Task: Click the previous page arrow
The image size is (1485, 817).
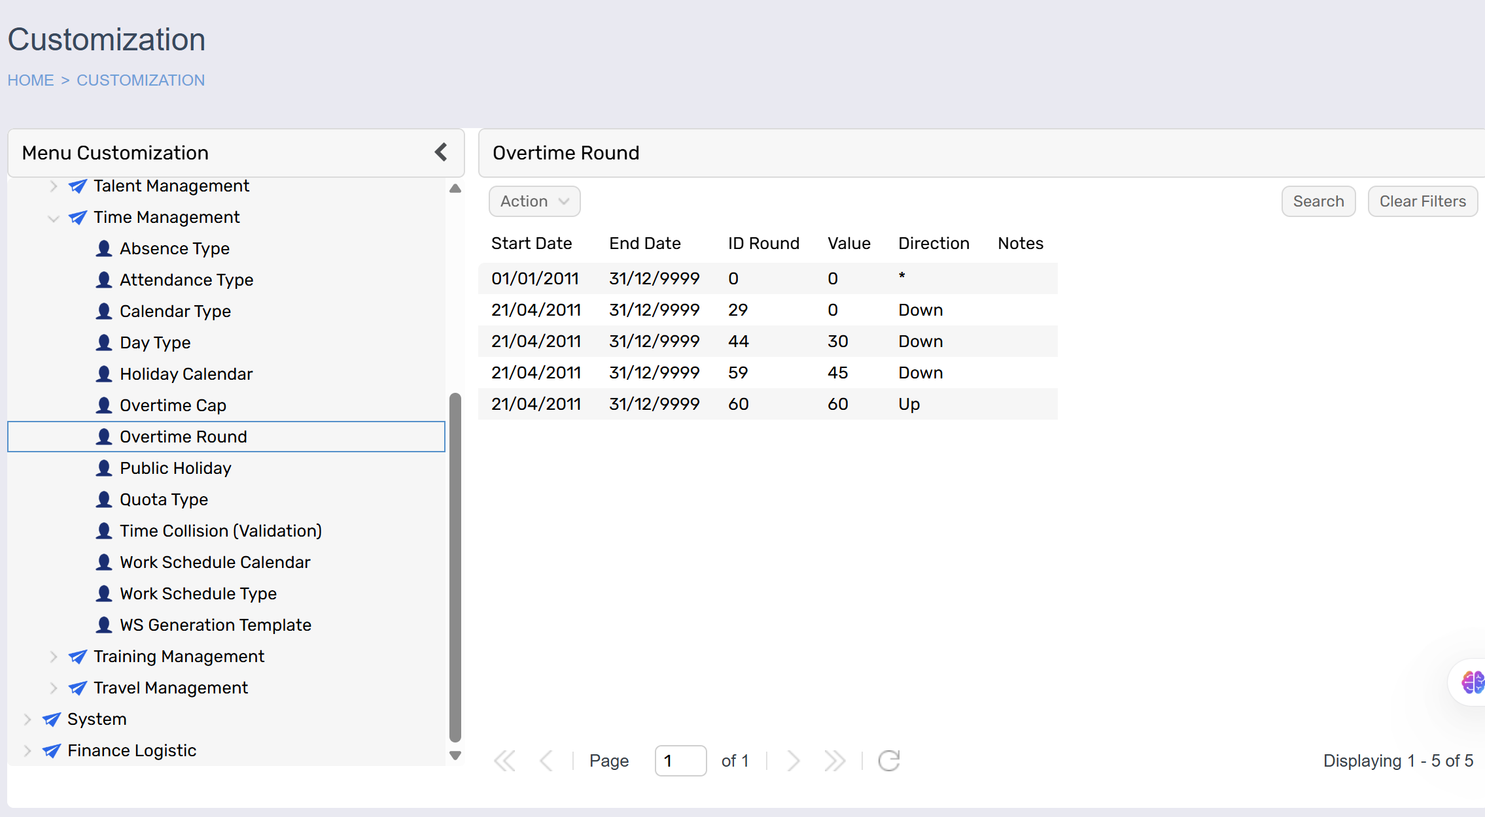Action: click(546, 761)
